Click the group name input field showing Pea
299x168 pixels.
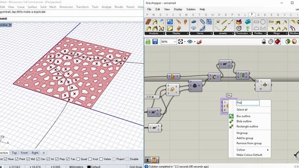coord(248,103)
